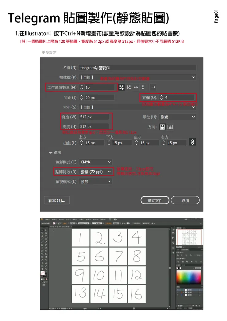227x321 pixels.
Task: Choose arrange artboards by row icon
Action: 136,87
